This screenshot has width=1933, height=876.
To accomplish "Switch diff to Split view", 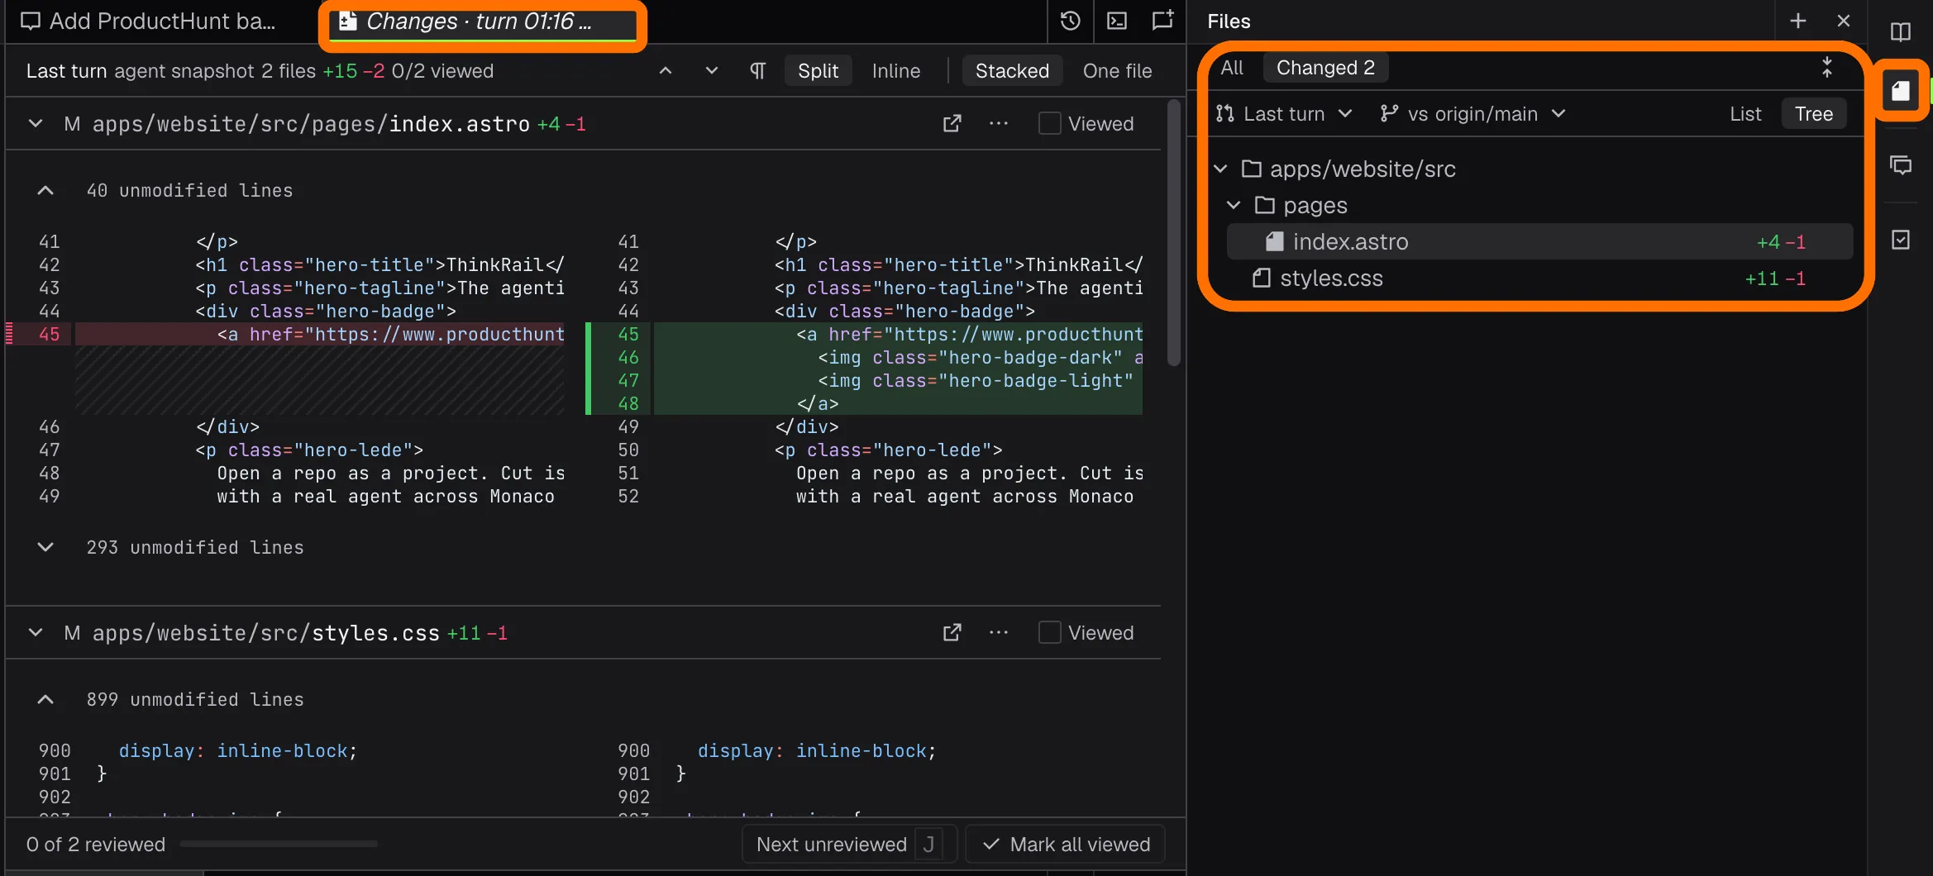I will [x=819, y=71].
